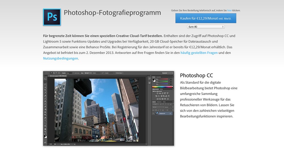This screenshot has width=284, height=152.
Task: Select the Eyedropper tool
Action: (x=45, y=92)
